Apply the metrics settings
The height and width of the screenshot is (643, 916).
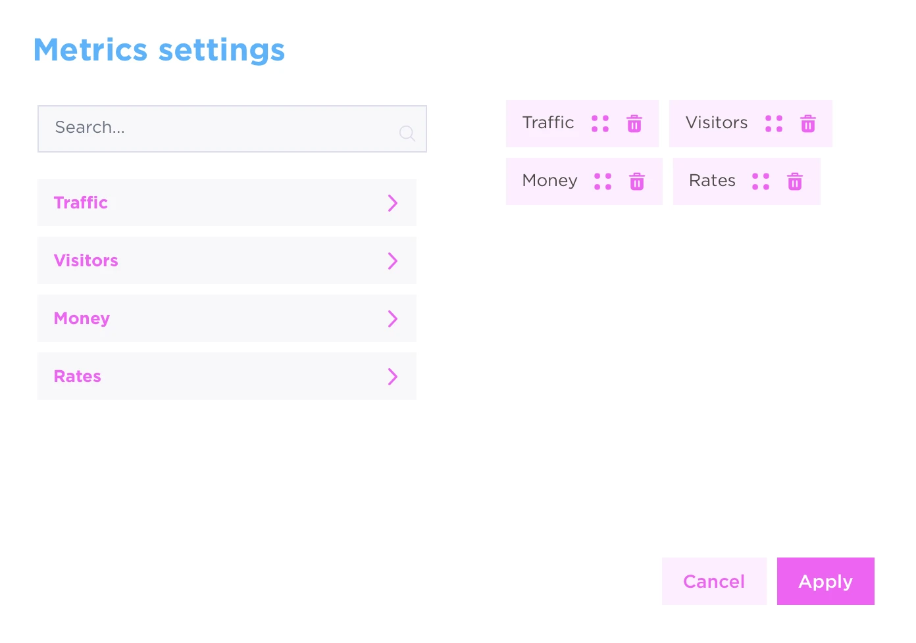[826, 581]
